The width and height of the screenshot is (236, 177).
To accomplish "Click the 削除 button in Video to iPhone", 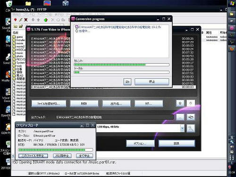I will click(84, 103).
